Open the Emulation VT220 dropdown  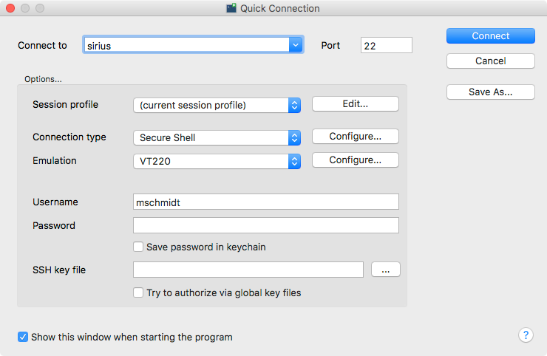point(217,162)
